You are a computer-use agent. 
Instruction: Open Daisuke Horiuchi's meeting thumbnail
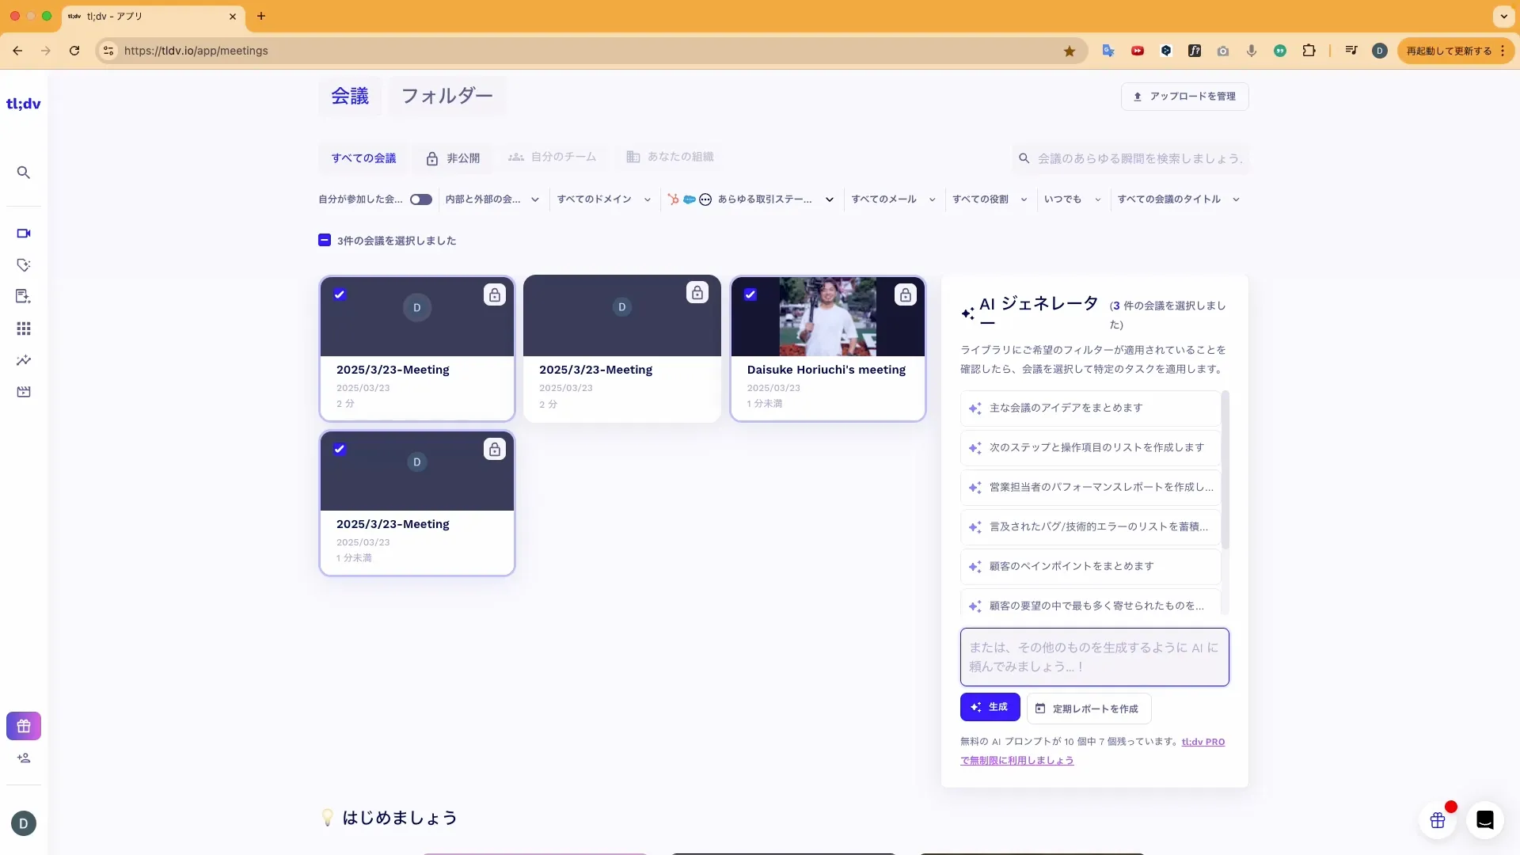coord(827,317)
